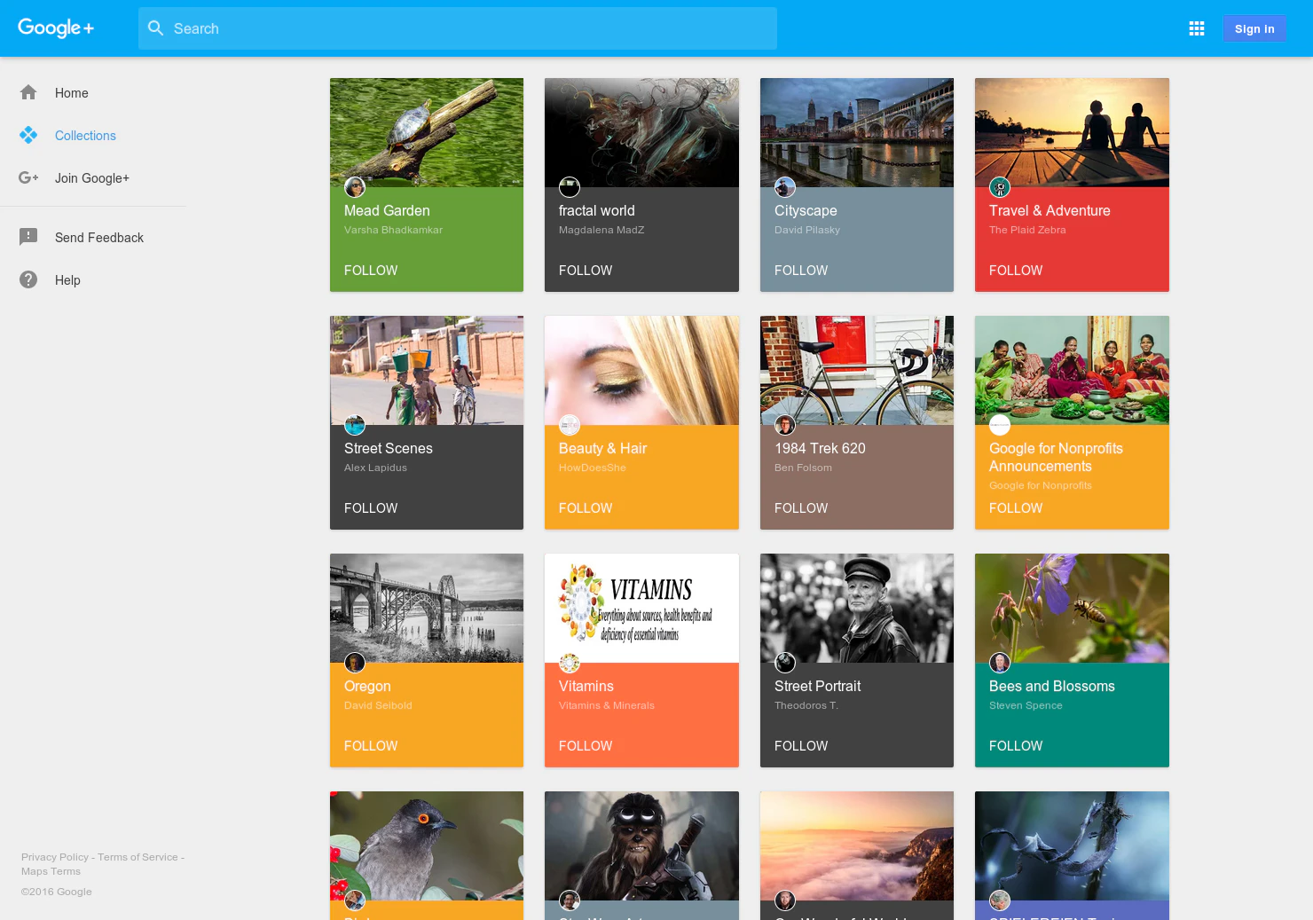Viewport: 1313px width, 920px height.
Task: Open David Pilasky's avatar on Cityscape
Action: [x=785, y=187]
